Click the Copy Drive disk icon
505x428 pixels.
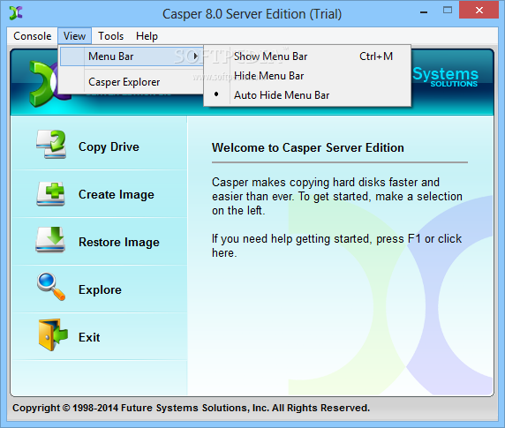coord(51,145)
